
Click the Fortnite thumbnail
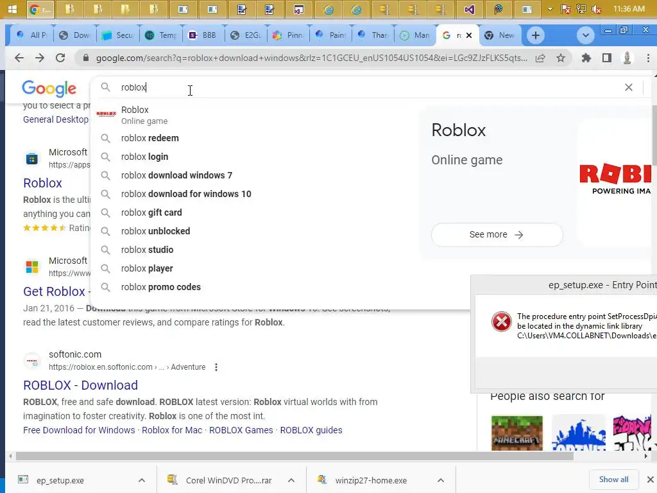tap(579, 433)
